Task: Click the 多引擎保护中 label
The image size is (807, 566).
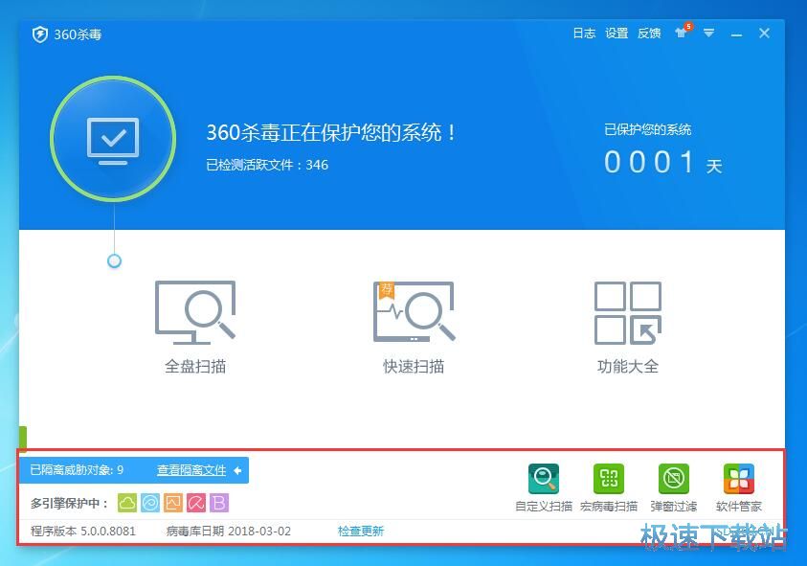Action: (69, 503)
